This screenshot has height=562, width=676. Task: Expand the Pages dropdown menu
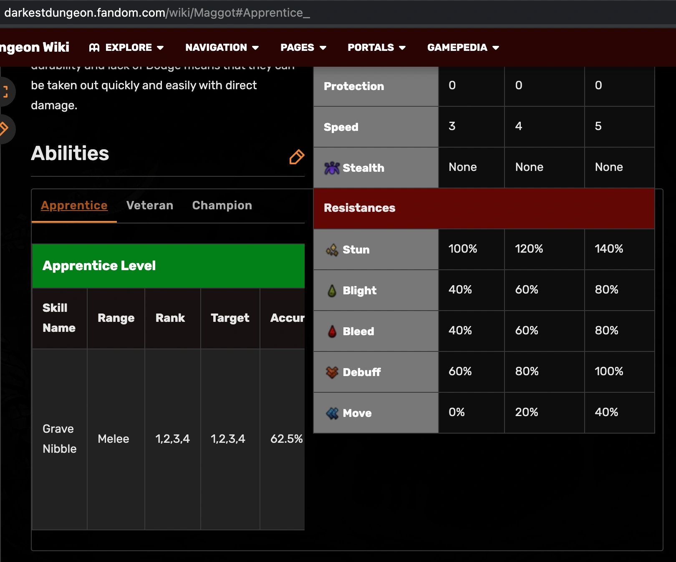click(x=303, y=48)
